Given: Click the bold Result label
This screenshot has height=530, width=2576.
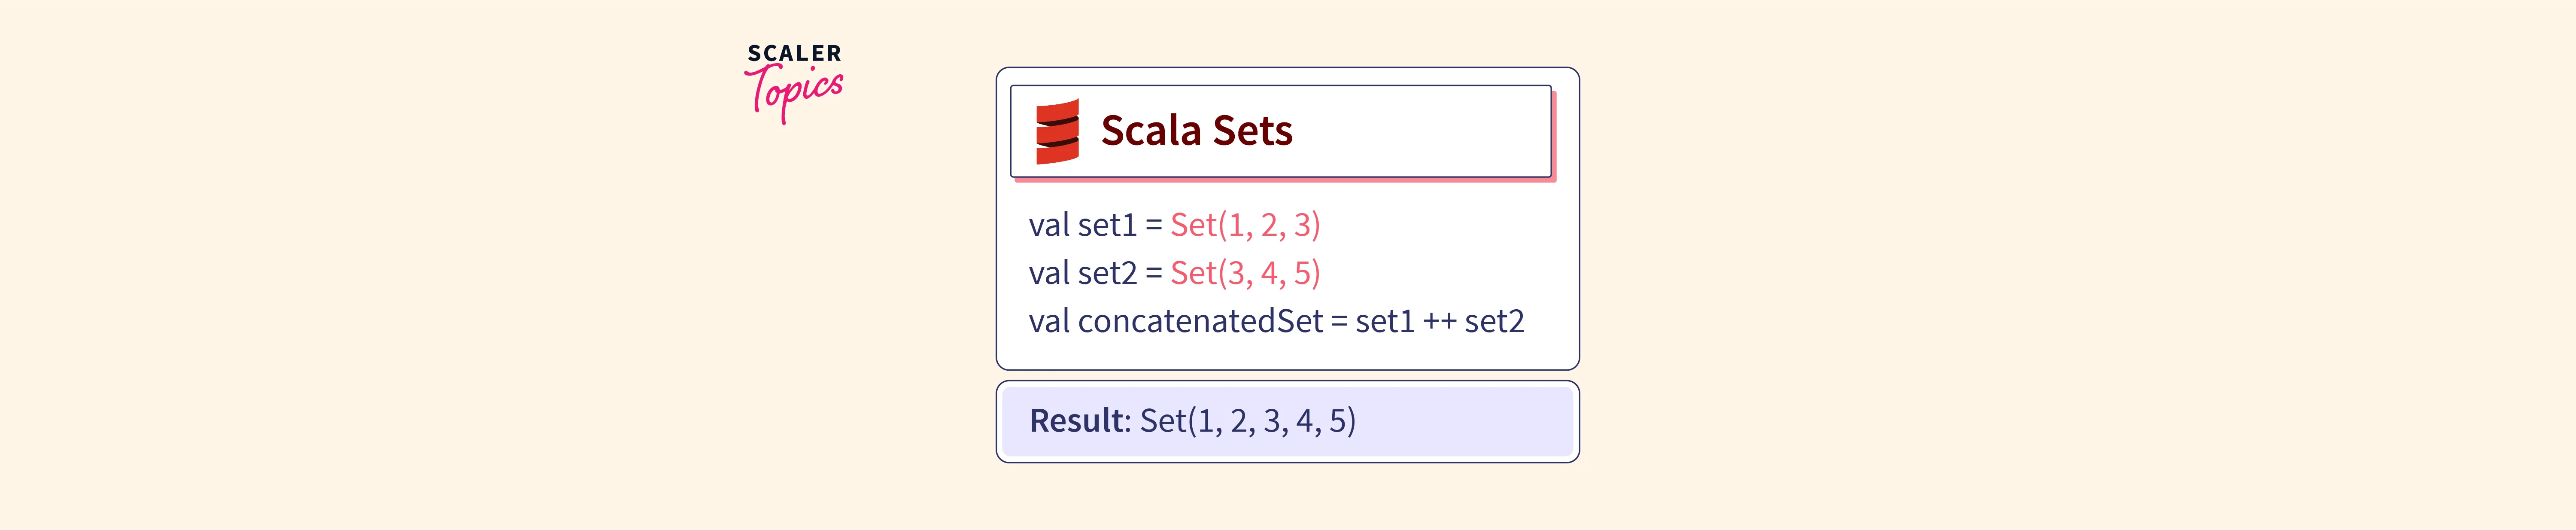Looking at the screenshot, I should pyautogui.click(x=1077, y=421).
